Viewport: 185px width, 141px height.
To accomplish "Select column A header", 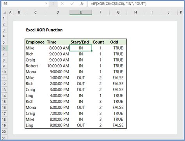I will tap(10, 12).
